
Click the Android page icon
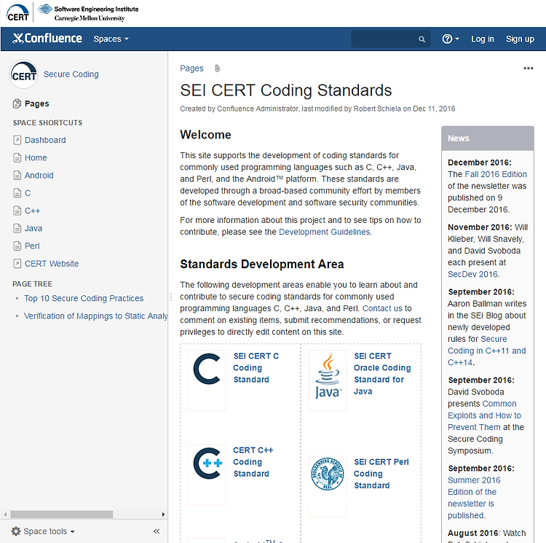coord(17,176)
